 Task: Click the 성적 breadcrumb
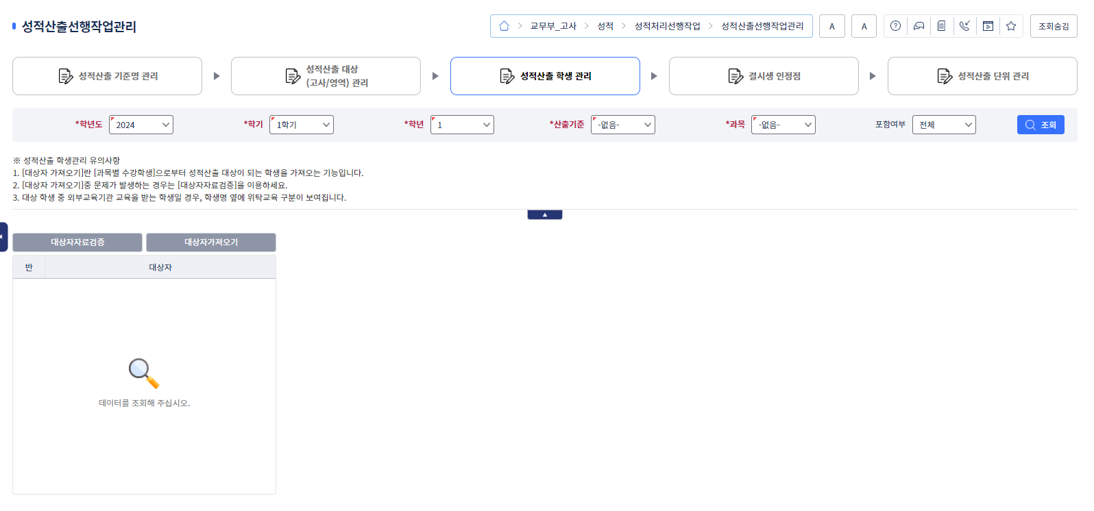[x=605, y=26]
